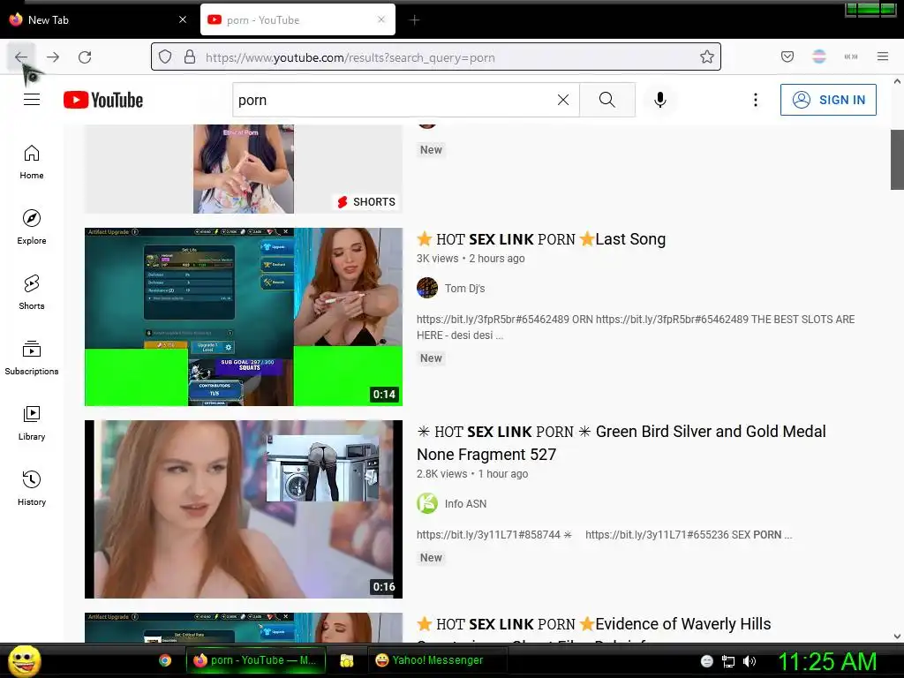The width and height of the screenshot is (904, 678).
Task: Click the scrollbar down arrow
Action: tap(897, 637)
